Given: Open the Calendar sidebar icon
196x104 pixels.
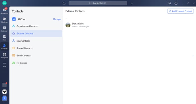Looking at the screenshot, I should tap(4, 29).
